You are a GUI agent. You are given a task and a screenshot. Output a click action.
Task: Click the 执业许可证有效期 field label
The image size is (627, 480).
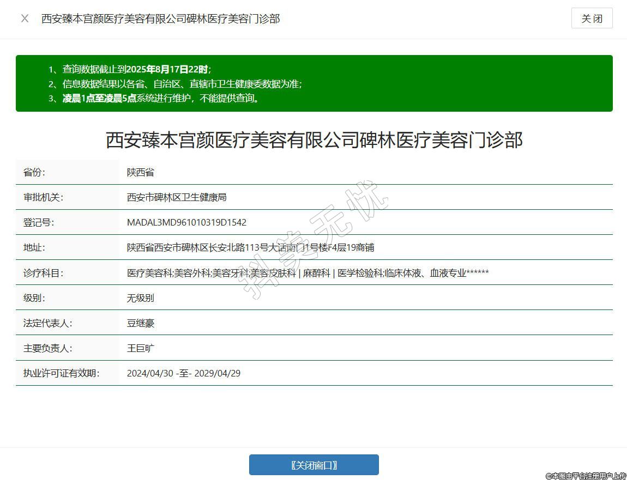pyautogui.click(x=61, y=373)
